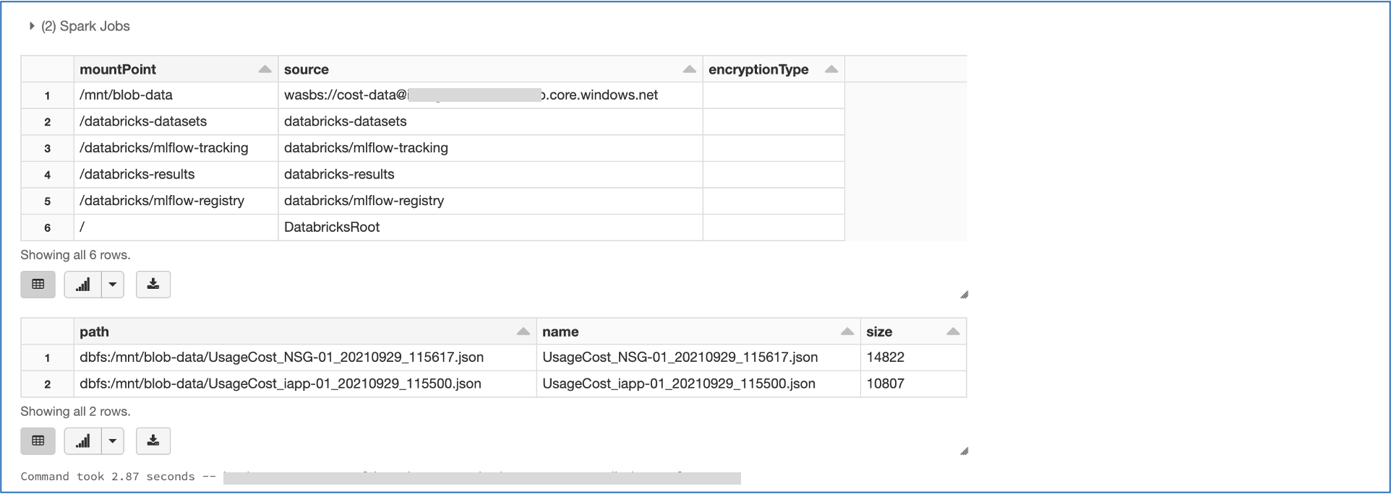This screenshot has width=1391, height=494.
Task: Click 'Command took 2.87 seconds' status text
Action: tap(108, 477)
